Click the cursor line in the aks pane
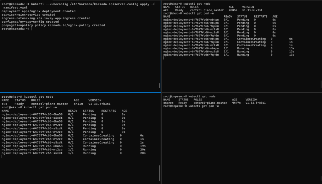This screenshot has width=322, height=184. 164,58
